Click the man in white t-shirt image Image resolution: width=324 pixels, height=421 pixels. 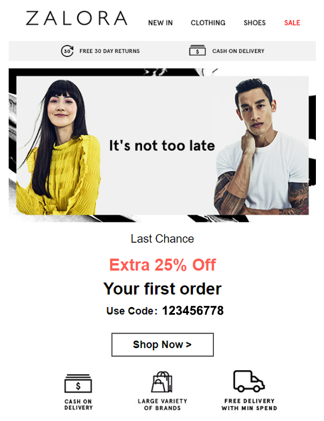click(x=261, y=147)
